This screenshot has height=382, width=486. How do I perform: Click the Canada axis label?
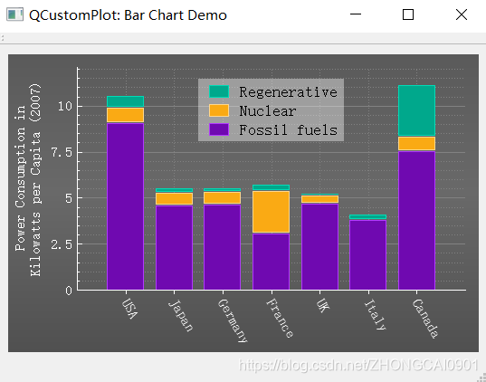click(425, 318)
